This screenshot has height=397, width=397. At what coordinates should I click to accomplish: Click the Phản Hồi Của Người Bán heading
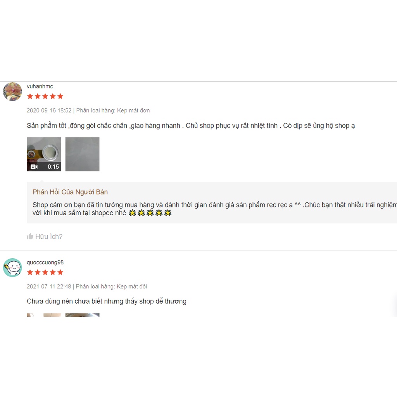point(70,192)
